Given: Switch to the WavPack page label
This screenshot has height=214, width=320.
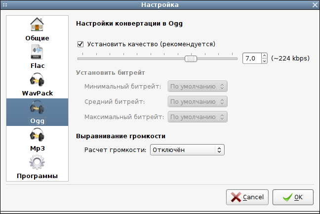Looking at the screenshot, I should 38,93.
